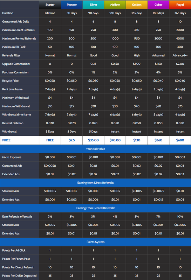Click Cyber's 7% offerwalls value
This screenshot has height=280, width=191.
[x=158, y=217]
